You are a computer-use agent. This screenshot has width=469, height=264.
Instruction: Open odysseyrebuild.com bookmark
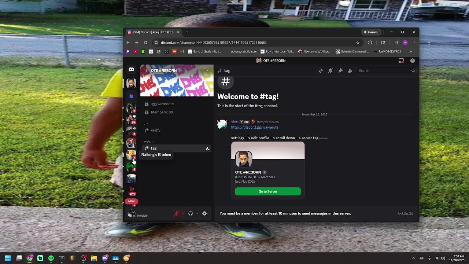[x=241, y=52]
